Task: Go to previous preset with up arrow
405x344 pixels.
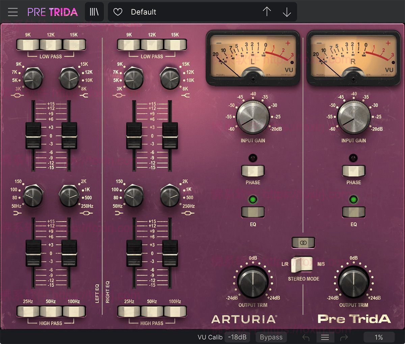Action: (x=267, y=12)
